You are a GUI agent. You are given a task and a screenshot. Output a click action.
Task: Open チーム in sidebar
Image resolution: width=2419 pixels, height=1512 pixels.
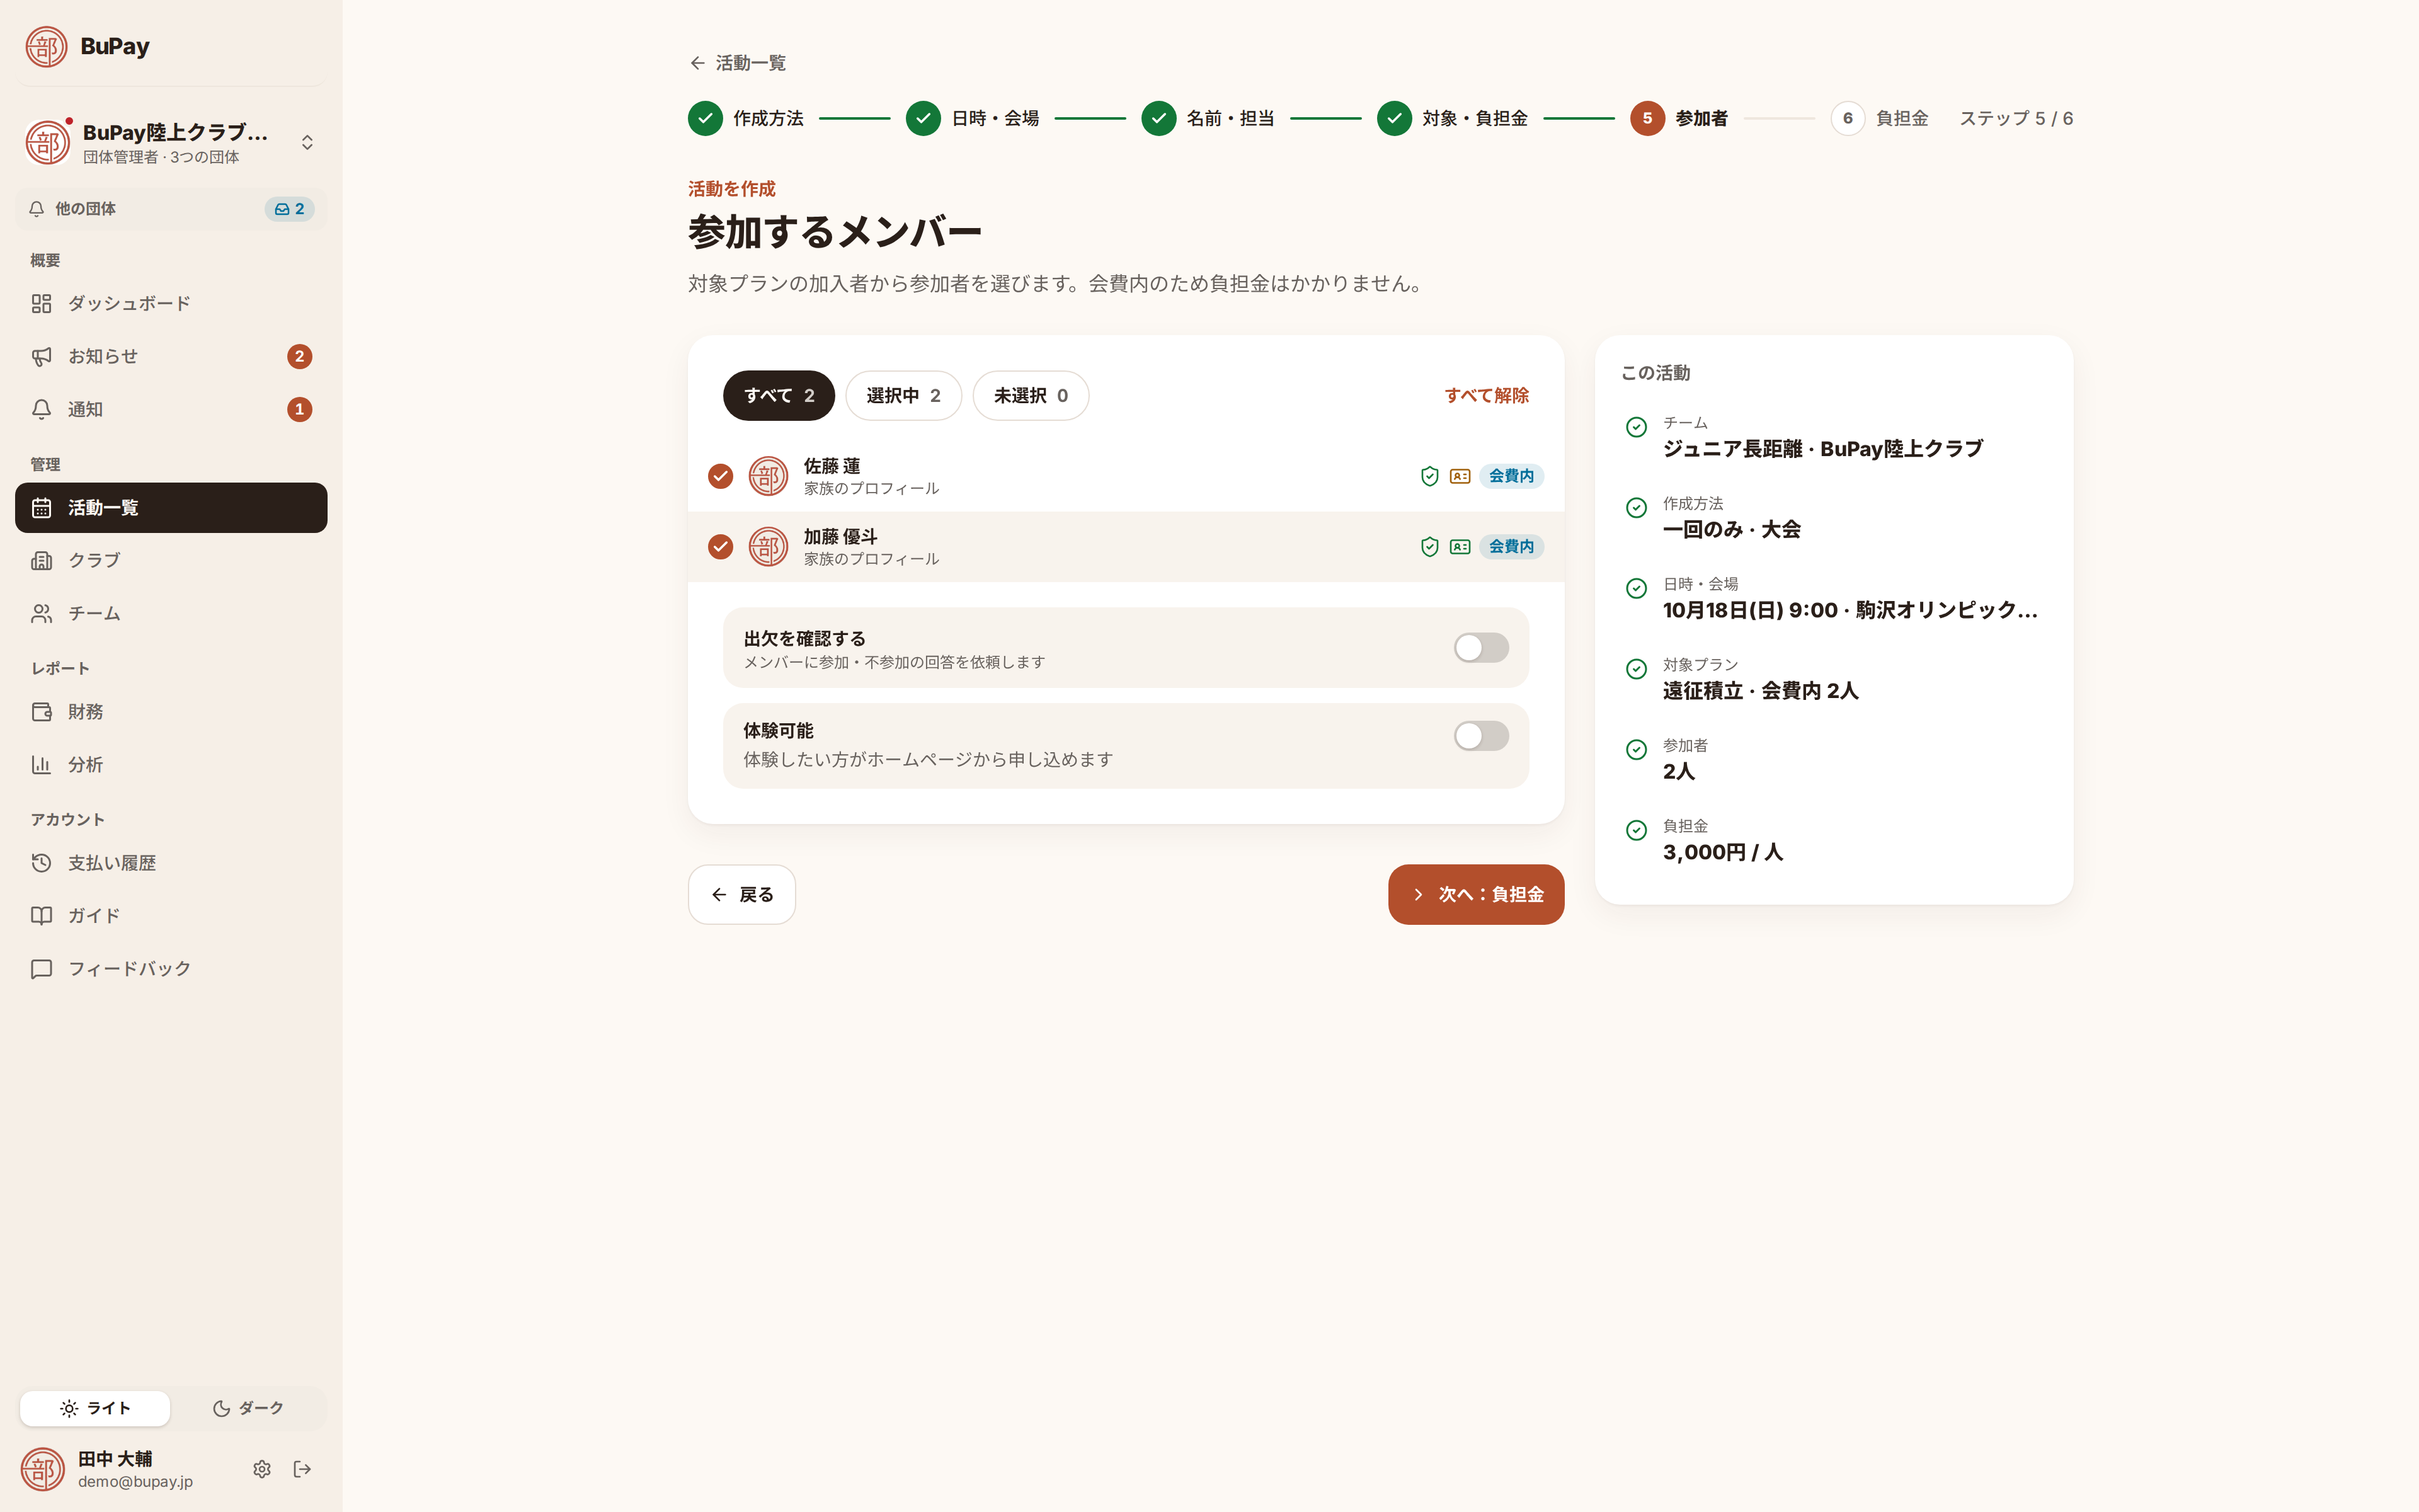tap(171, 613)
